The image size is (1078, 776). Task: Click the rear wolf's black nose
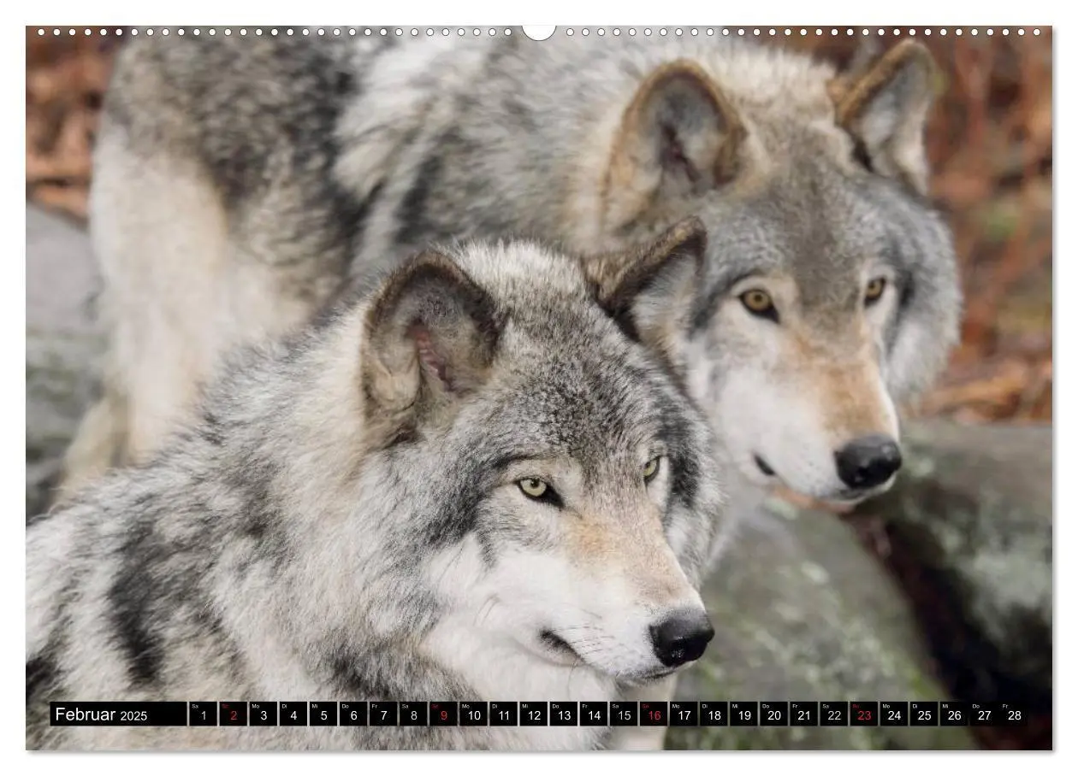click(868, 461)
